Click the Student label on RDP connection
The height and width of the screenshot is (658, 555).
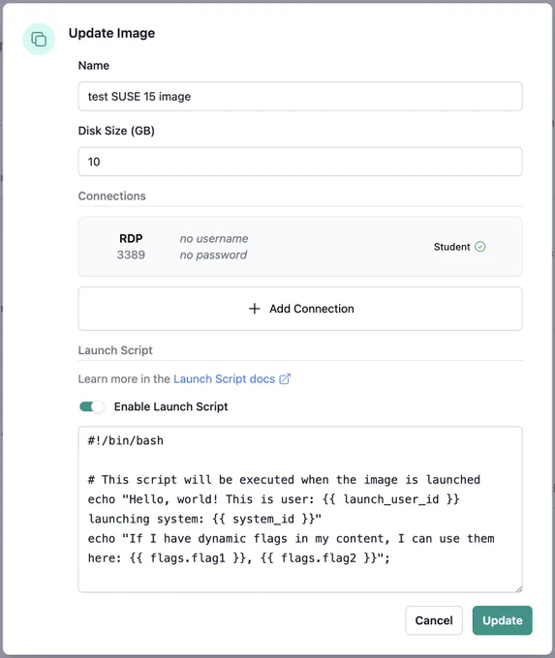pyautogui.click(x=451, y=247)
